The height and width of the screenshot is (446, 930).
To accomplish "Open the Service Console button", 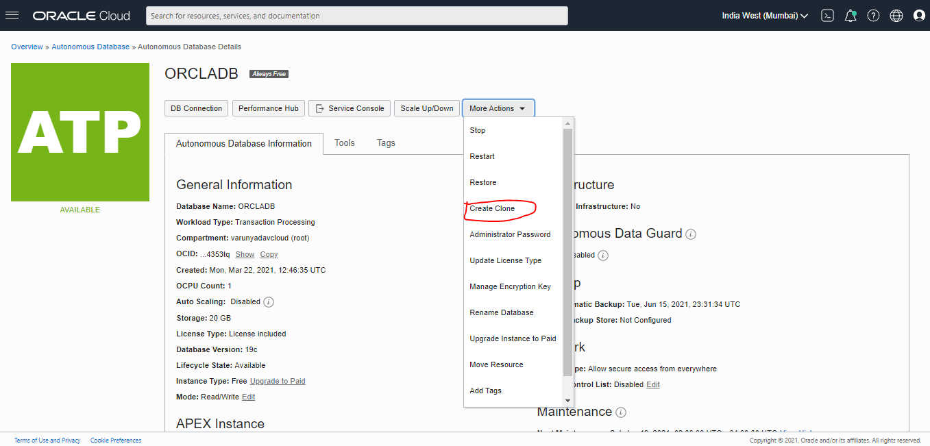I will point(350,108).
